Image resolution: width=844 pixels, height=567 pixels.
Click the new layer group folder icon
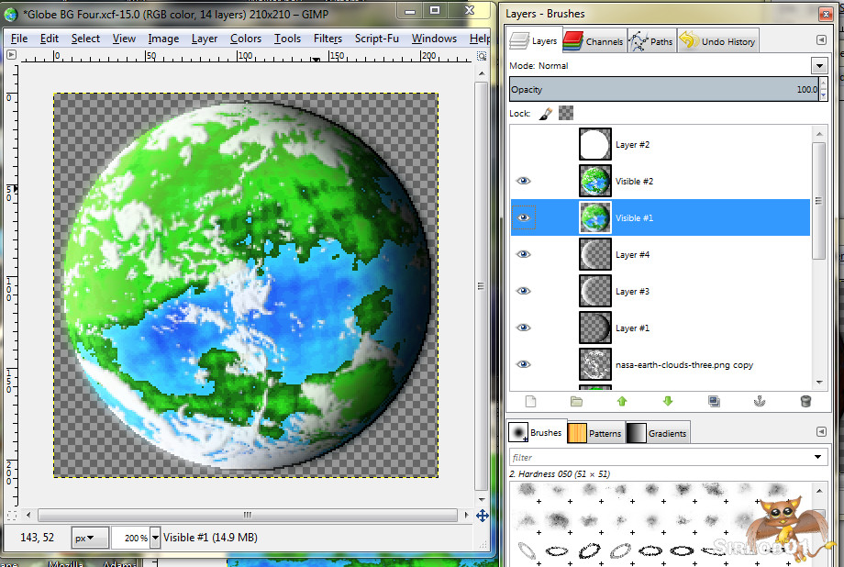[x=576, y=401]
